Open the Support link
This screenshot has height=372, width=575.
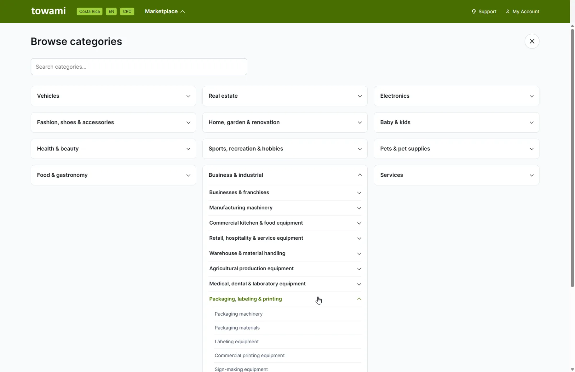pyautogui.click(x=484, y=12)
